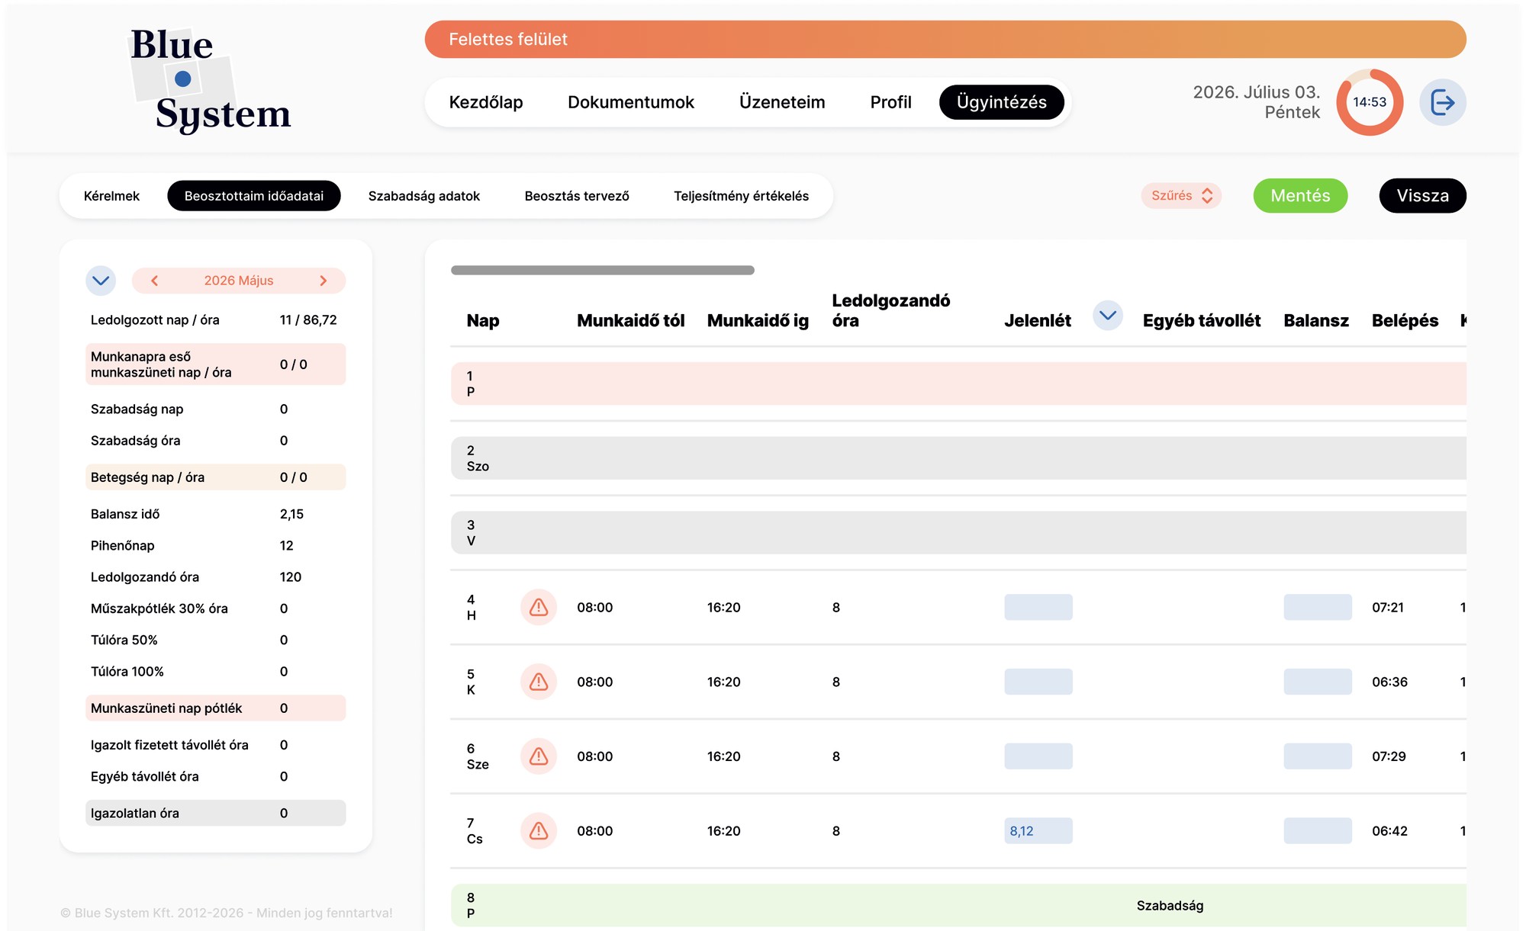This screenshot has width=1526, height=931.
Task: Switch to Beosztás tervező tab
Action: (577, 196)
